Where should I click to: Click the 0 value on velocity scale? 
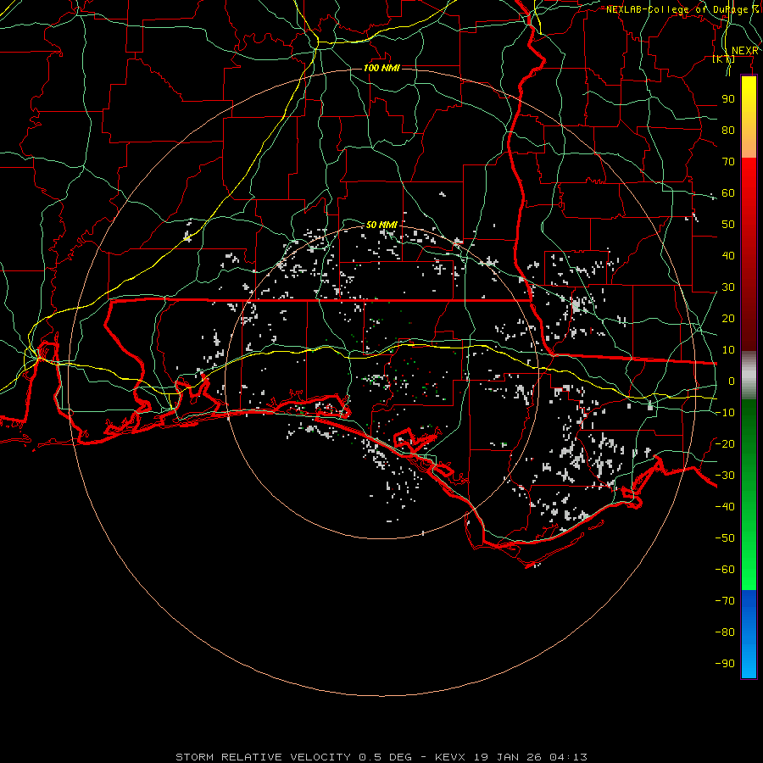coord(732,381)
